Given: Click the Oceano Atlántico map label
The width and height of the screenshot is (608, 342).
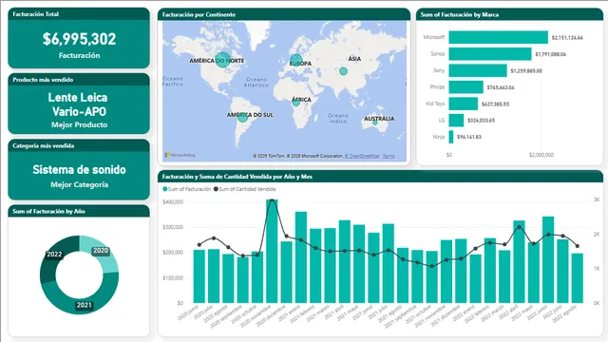Looking at the screenshot, I should [x=256, y=82].
